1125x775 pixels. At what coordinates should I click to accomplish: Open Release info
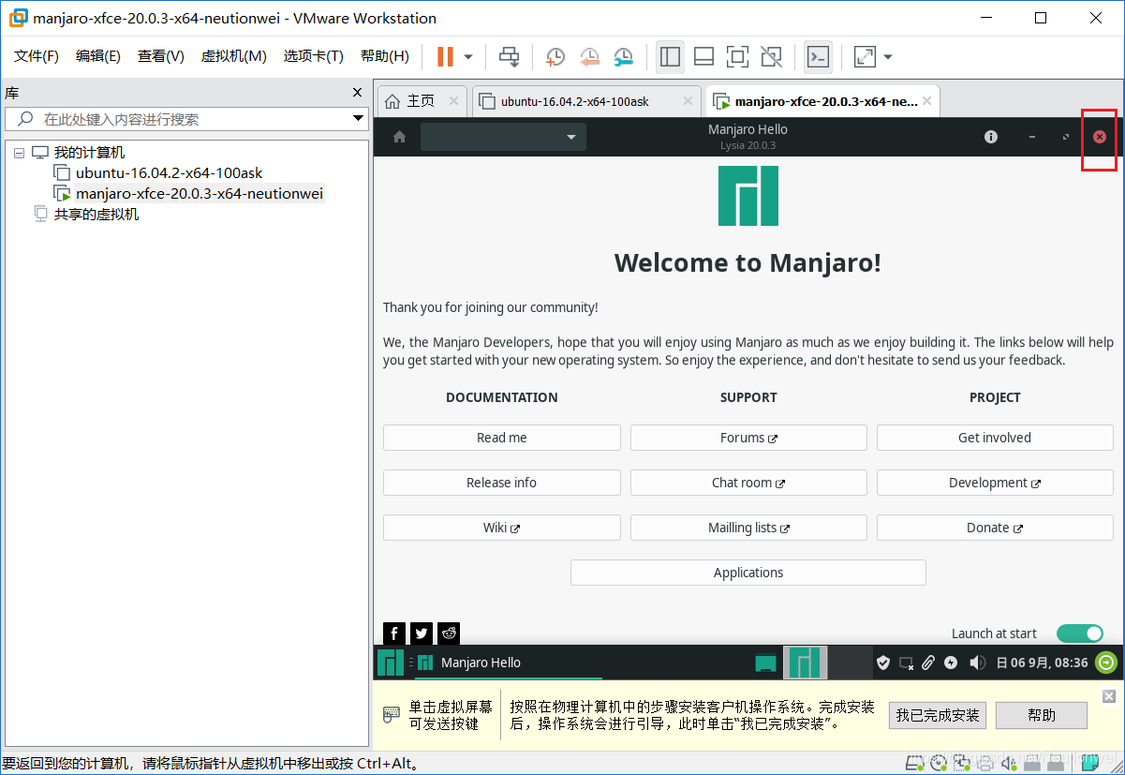[x=502, y=483]
